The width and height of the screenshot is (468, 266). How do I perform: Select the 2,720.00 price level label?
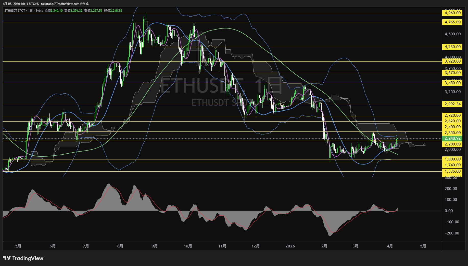pyautogui.click(x=452, y=115)
